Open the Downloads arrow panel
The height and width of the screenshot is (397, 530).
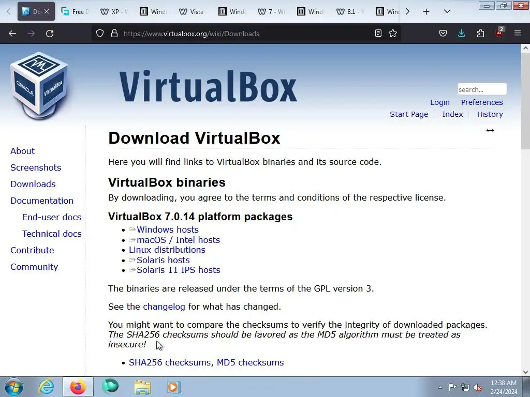pos(461,33)
